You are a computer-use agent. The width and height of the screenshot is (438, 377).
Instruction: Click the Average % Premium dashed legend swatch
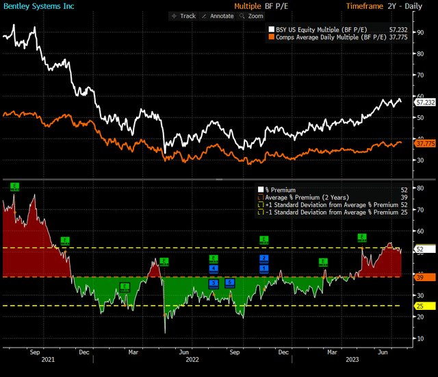coord(261,197)
